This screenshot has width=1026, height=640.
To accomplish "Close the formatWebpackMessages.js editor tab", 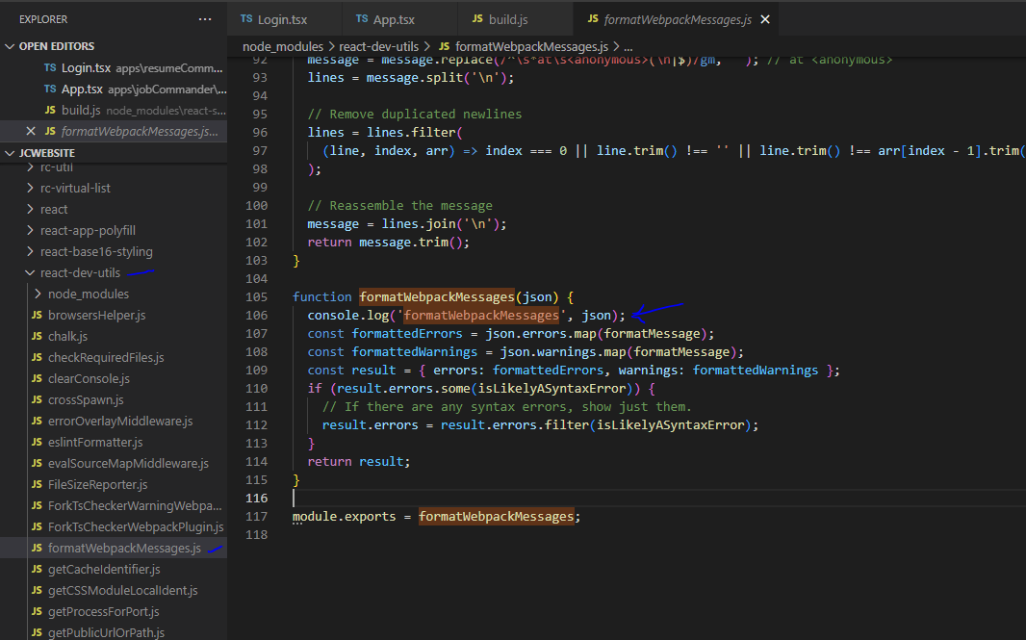I will pos(765,17).
